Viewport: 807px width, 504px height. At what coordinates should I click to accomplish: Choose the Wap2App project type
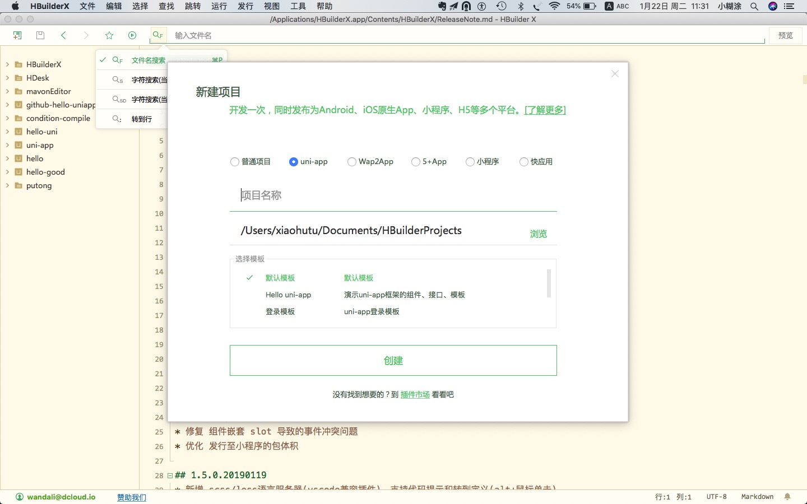pos(352,162)
